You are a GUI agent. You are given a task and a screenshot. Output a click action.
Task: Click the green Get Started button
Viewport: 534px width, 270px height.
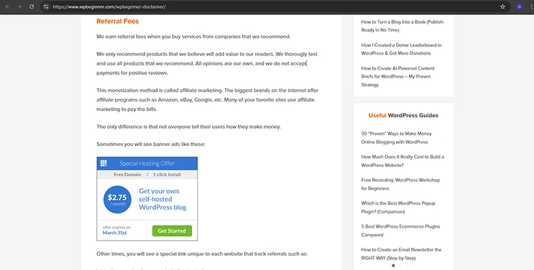click(172, 230)
